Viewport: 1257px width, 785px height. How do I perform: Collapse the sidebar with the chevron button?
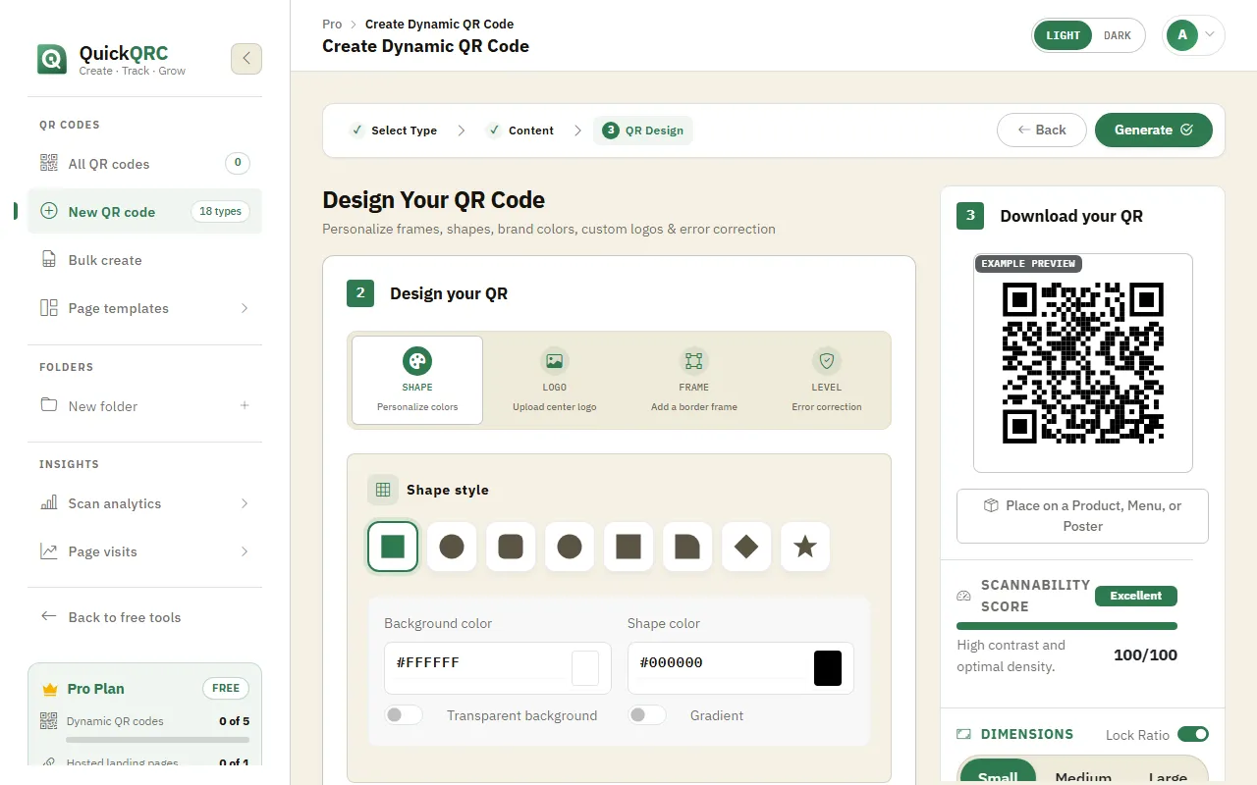pos(246,59)
